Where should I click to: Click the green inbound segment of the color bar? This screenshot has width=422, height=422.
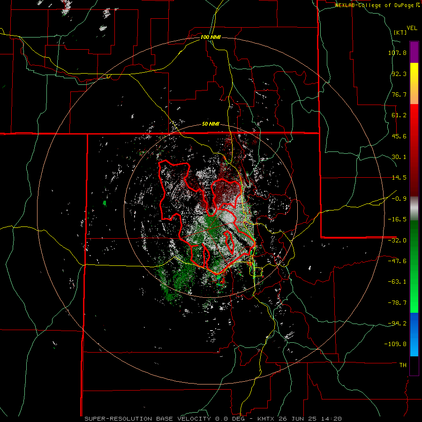[414, 266]
